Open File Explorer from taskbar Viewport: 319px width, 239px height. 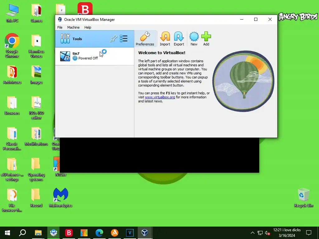point(38,233)
